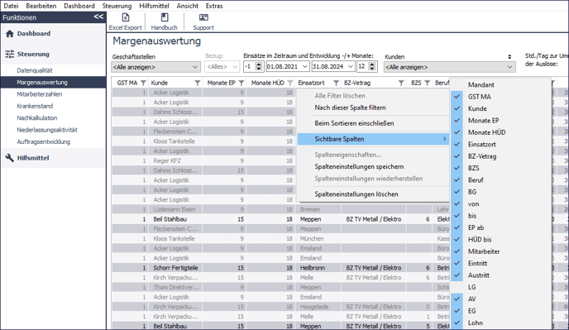Toggle EG in visible columns list
This screenshot has width=569, height=330.
coord(457,311)
